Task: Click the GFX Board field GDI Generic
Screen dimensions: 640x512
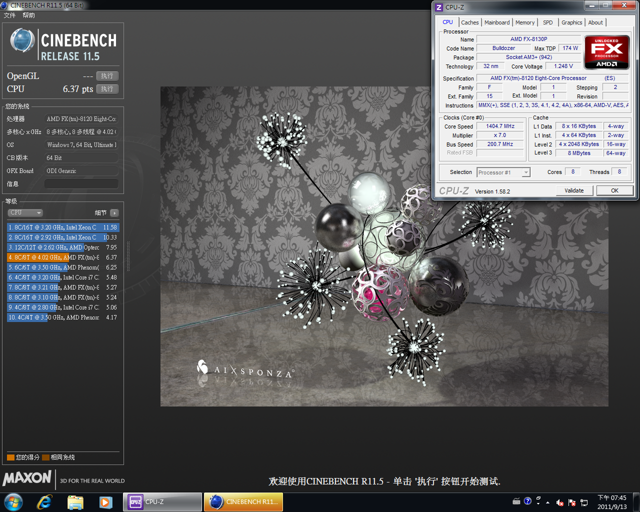Action: [x=81, y=171]
